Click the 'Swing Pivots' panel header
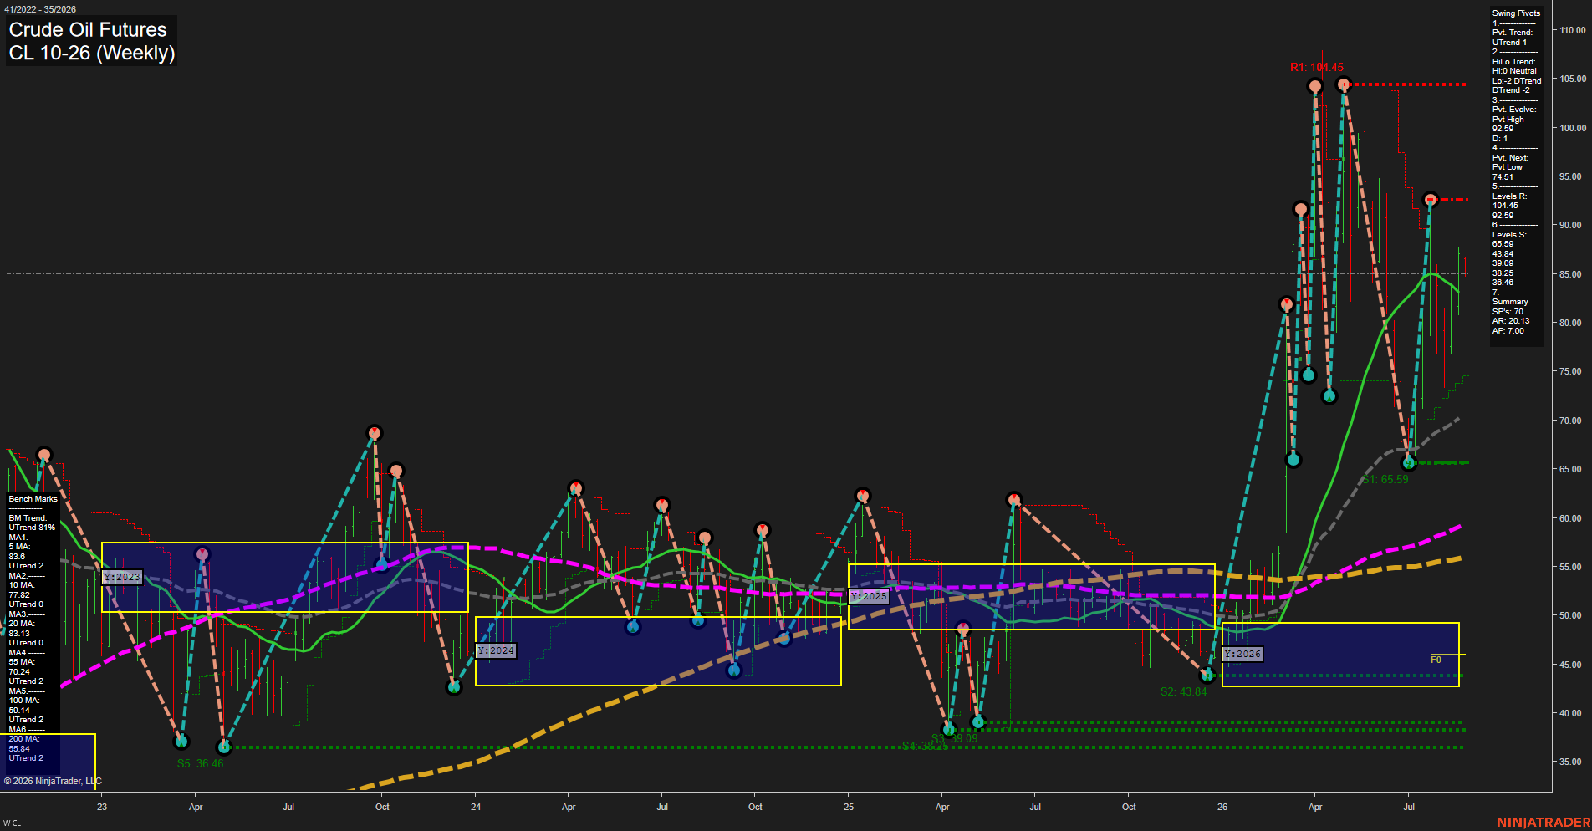Screen dimensions: 1592x831 click(x=1516, y=13)
